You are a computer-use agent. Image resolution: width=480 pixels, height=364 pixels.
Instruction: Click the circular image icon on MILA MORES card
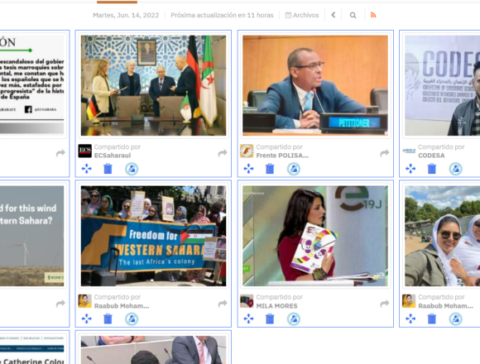pos(294,319)
